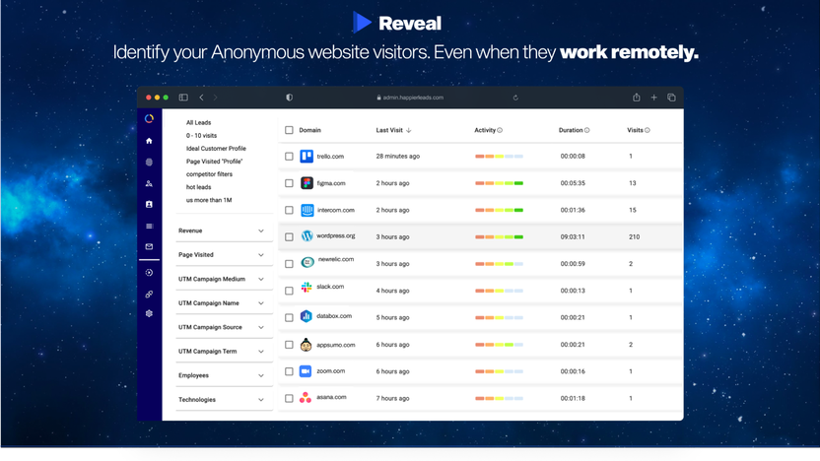Screen dimensions: 820x461
Task: Click the Figma logo icon
Action: pos(307,183)
